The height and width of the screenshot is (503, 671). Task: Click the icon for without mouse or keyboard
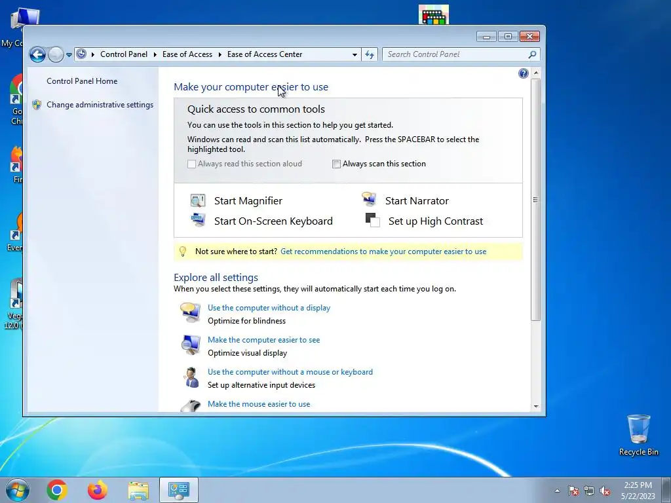191,377
